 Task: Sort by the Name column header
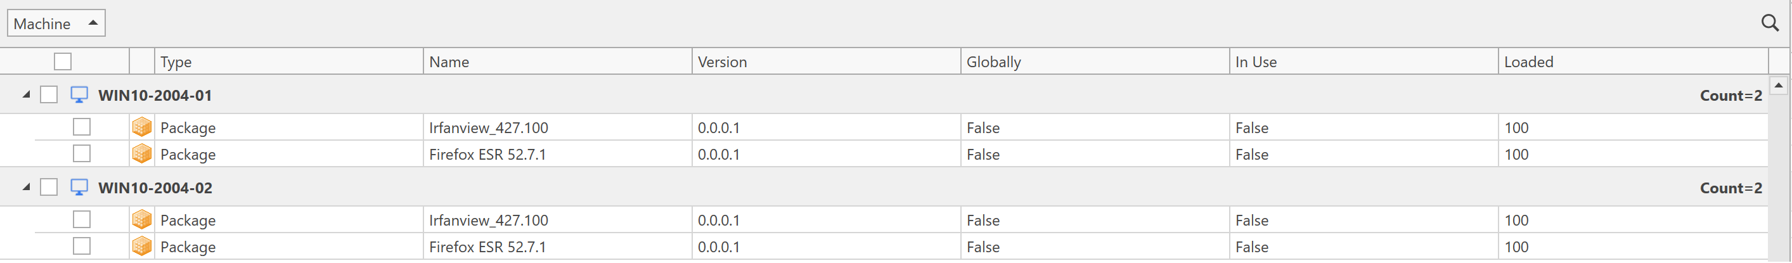(557, 62)
